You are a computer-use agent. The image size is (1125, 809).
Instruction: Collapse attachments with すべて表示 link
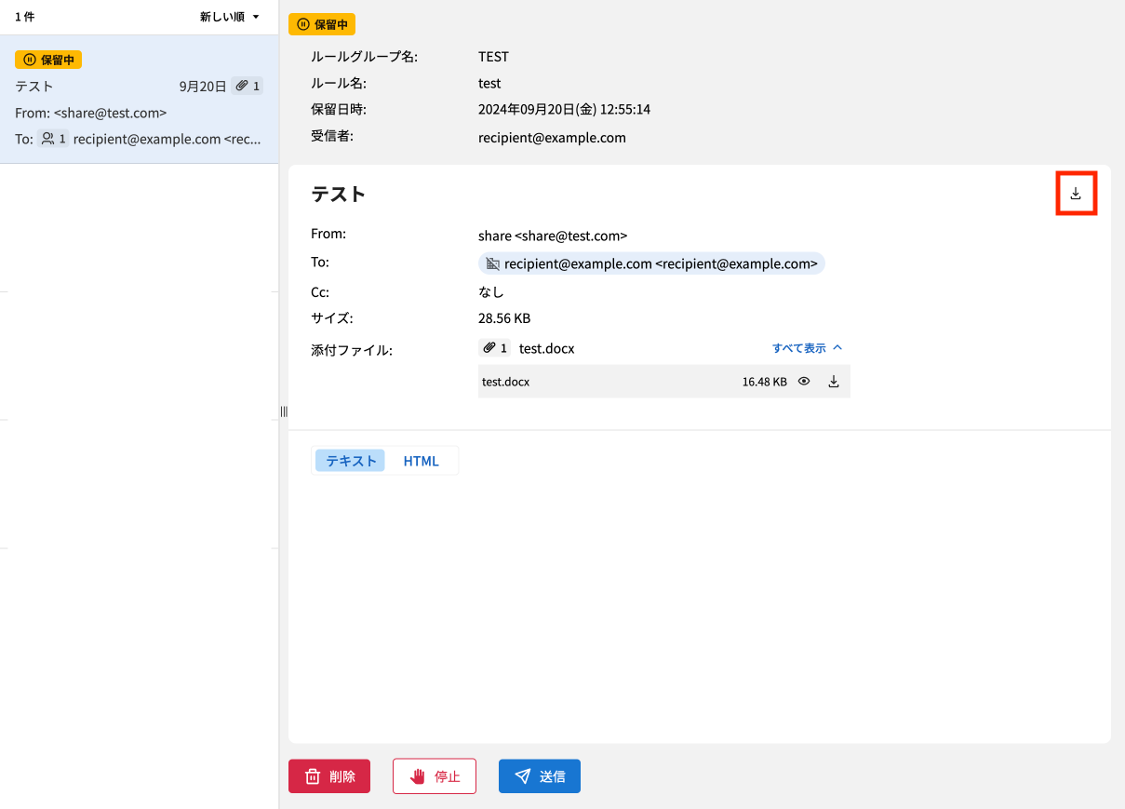point(807,348)
